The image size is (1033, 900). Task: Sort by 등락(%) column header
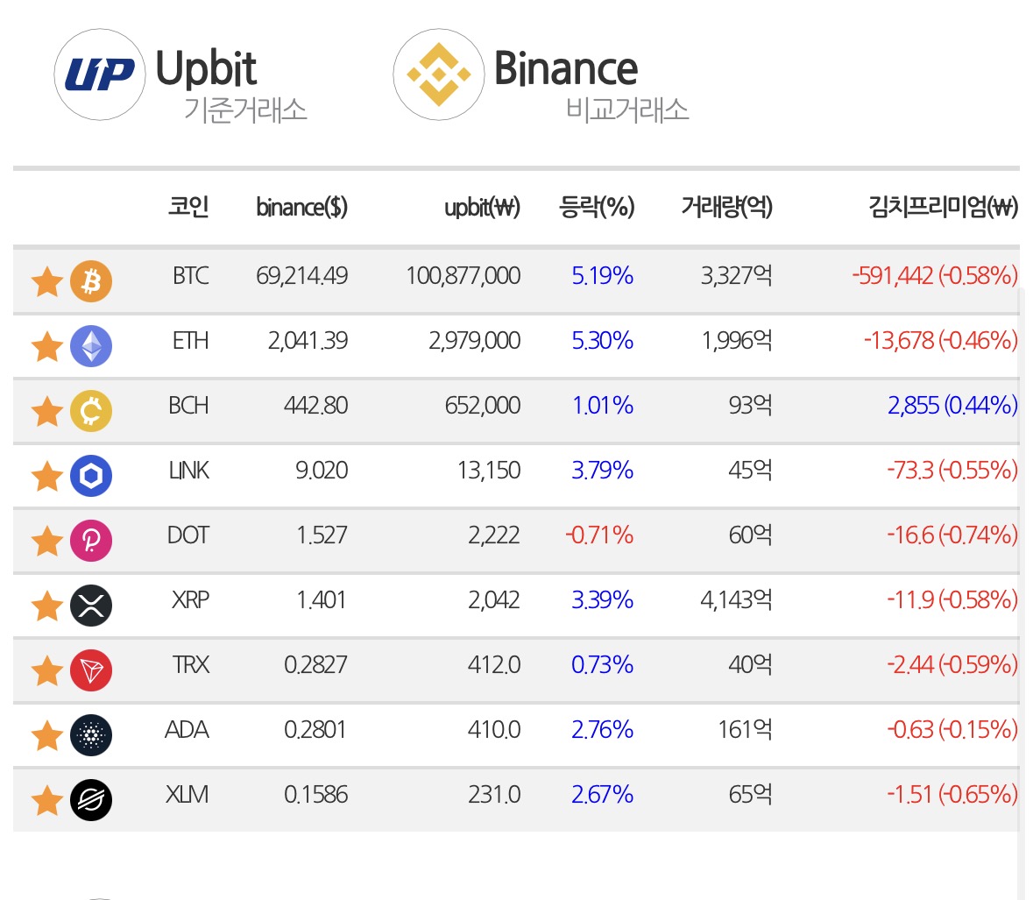point(596,207)
